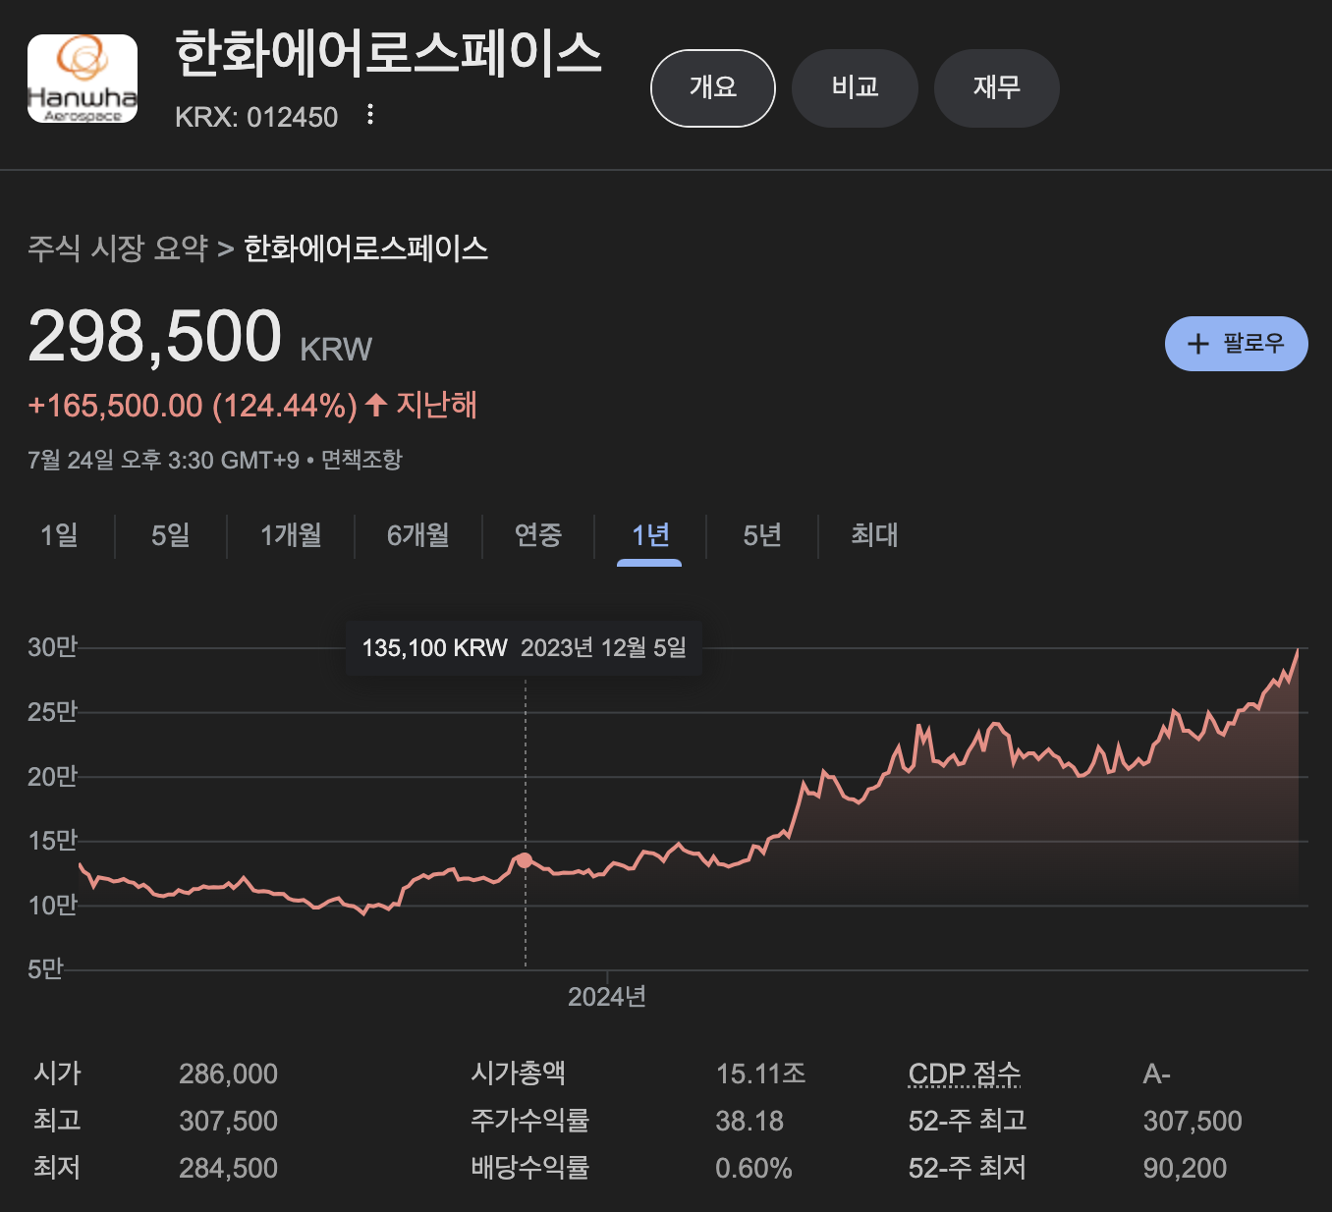The height and width of the screenshot is (1212, 1332).
Task: Click the 135,100 KRW tooltip
Action: tap(524, 648)
